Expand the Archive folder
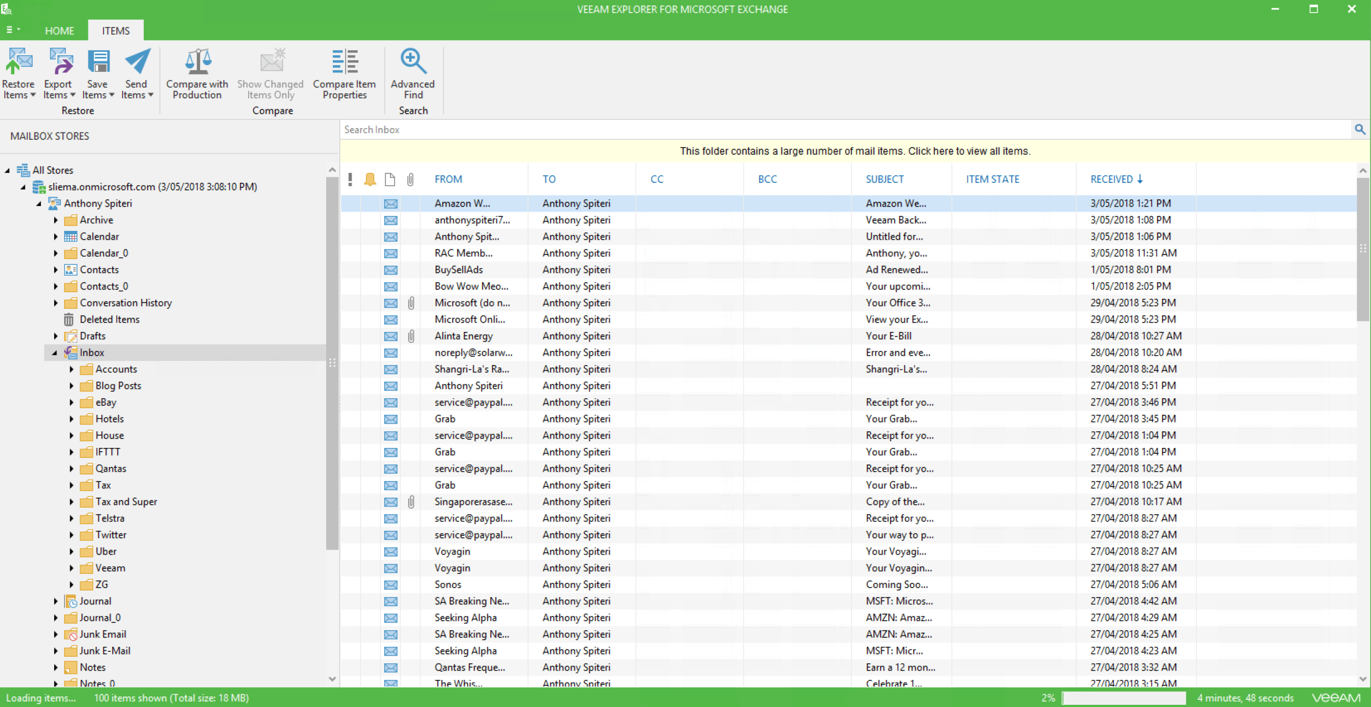The height and width of the screenshot is (707, 1371). (x=56, y=220)
